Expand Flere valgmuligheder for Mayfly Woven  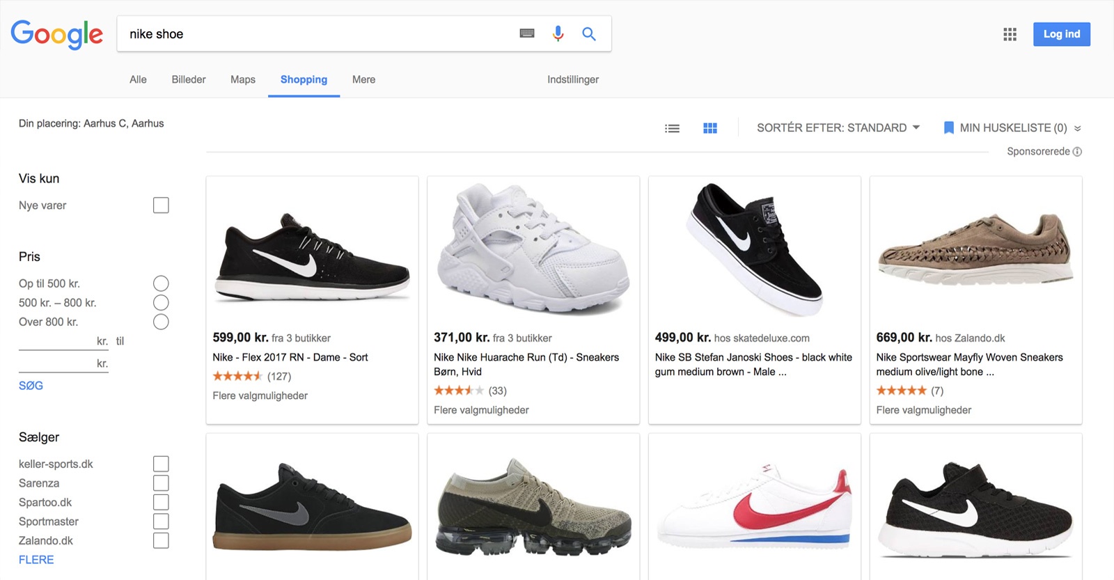click(x=923, y=410)
